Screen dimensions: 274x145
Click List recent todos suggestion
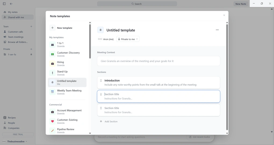tap(199, 137)
